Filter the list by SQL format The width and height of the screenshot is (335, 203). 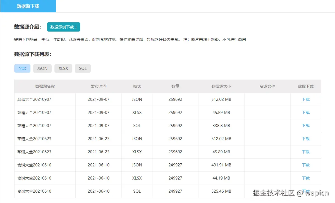point(83,68)
